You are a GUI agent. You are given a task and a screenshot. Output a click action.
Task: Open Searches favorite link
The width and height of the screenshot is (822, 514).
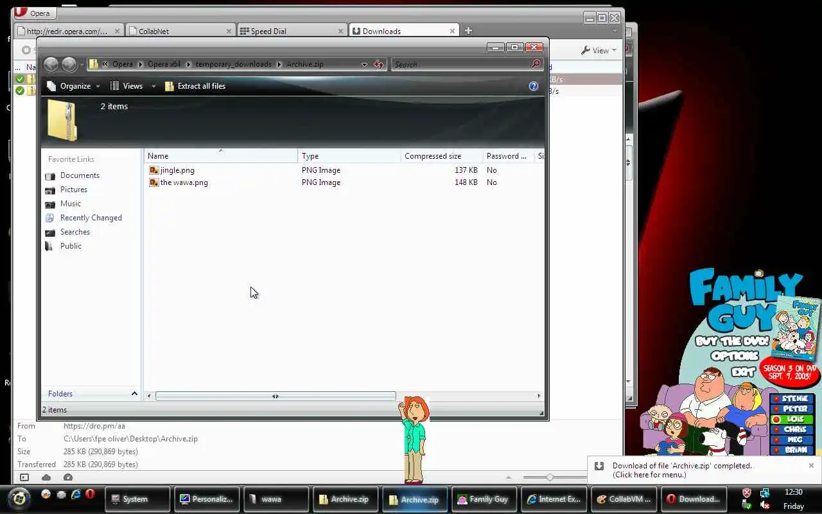coord(75,232)
